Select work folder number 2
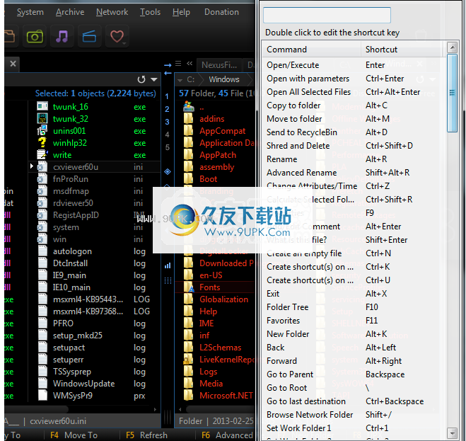Image resolution: width=466 pixels, height=441 pixels. (x=167, y=109)
